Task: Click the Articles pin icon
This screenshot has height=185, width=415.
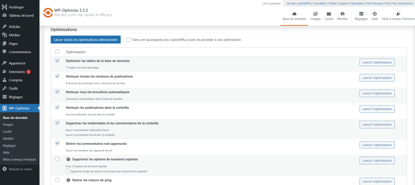Action: tap(4, 26)
